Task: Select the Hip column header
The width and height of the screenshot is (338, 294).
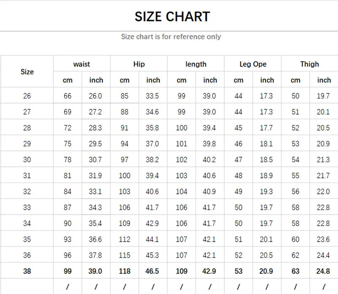Action: (139, 64)
